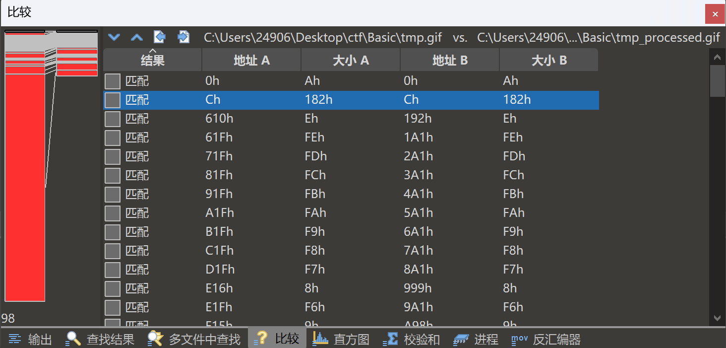Show the 校验和 checksum tab

tap(412, 339)
